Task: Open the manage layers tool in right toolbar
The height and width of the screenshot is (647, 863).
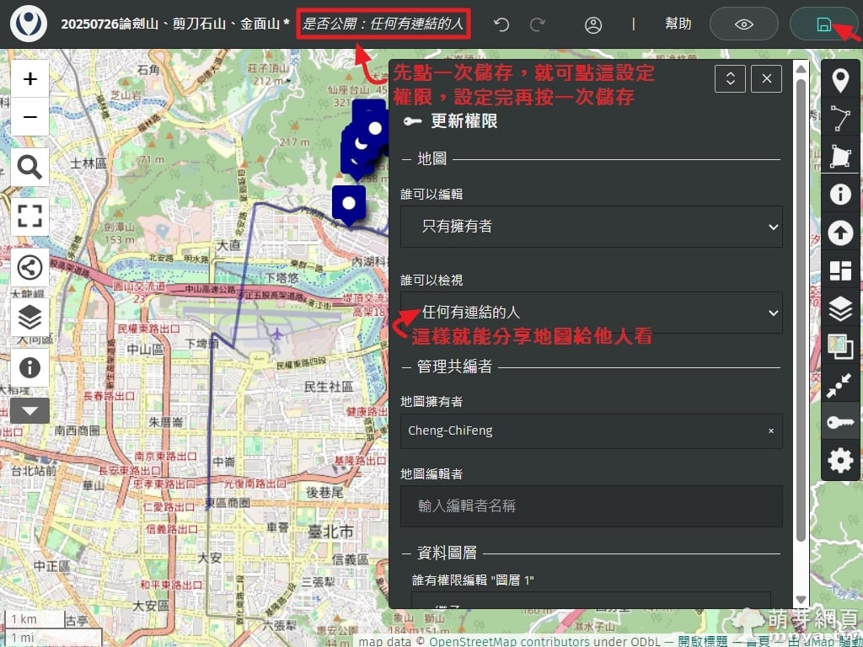Action: tap(840, 308)
